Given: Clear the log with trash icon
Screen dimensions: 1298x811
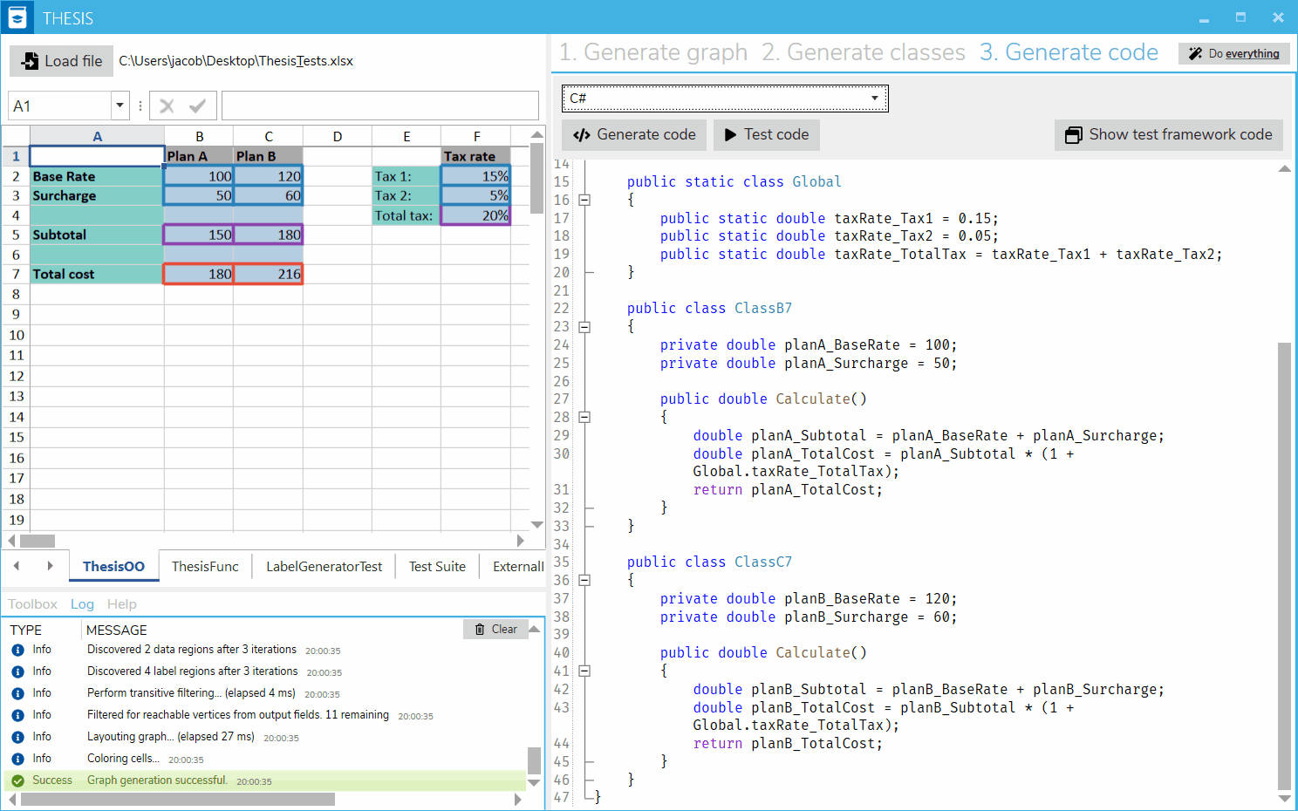Looking at the screenshot, I should pyautogui.click(x=495, y=630).
